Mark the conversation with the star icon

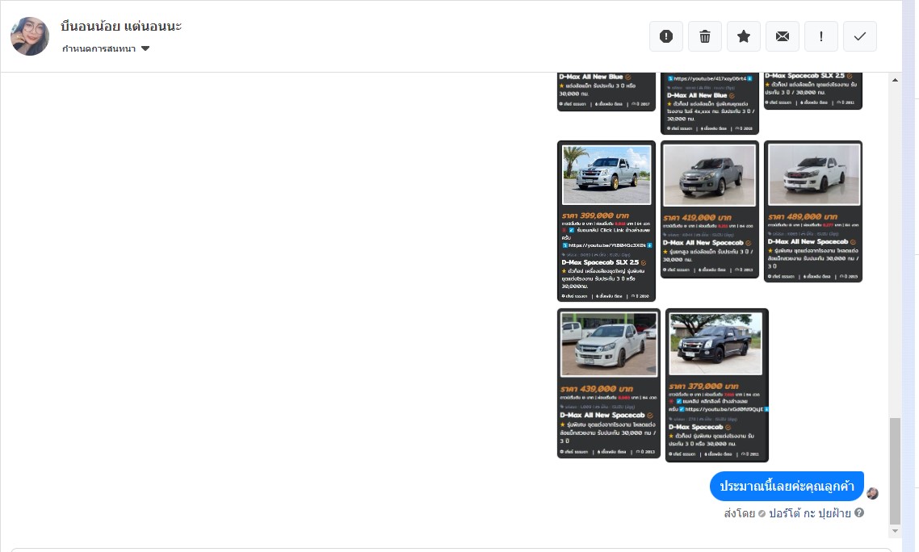pyautogui.click(x=744, y=36)
